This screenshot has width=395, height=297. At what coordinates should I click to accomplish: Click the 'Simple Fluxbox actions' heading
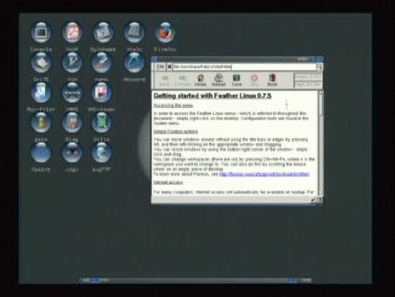point(176,132)
